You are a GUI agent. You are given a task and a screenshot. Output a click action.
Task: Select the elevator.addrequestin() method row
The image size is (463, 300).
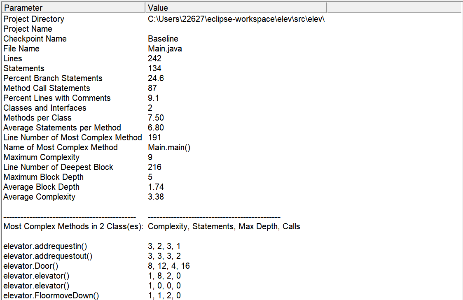pyautogui.click(x=45, y=247)
